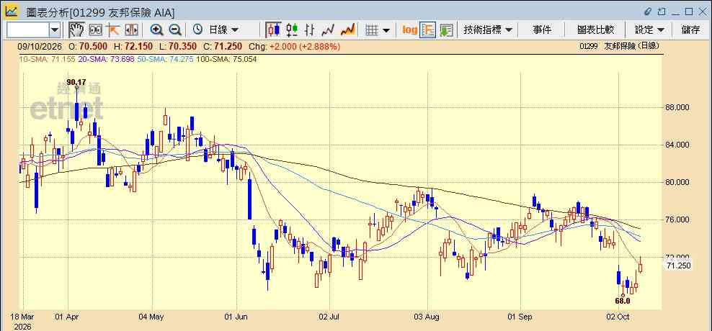Open the stock code combo box arrow
The width and height of the screenshot is (712, 331).
click(55, 30)
